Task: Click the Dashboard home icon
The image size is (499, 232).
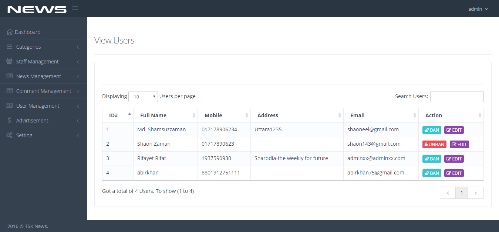Action: point(10,32)
